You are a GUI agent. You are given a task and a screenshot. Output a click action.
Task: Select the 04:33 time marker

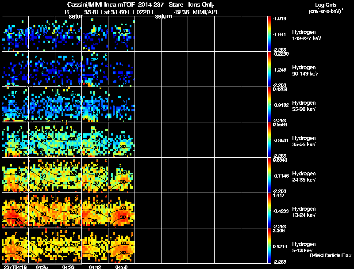(68, 266)
